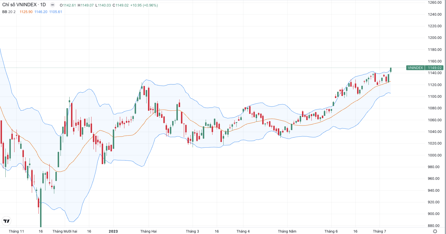Click the Tháng Hai time axis label
The width and height of the screenshot is (446, 234).
pos(149,231)
